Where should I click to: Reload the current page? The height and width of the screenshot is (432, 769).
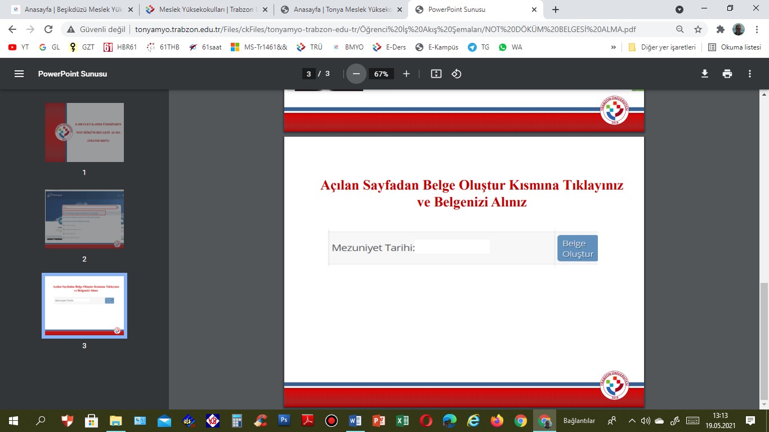coord(48,29)
